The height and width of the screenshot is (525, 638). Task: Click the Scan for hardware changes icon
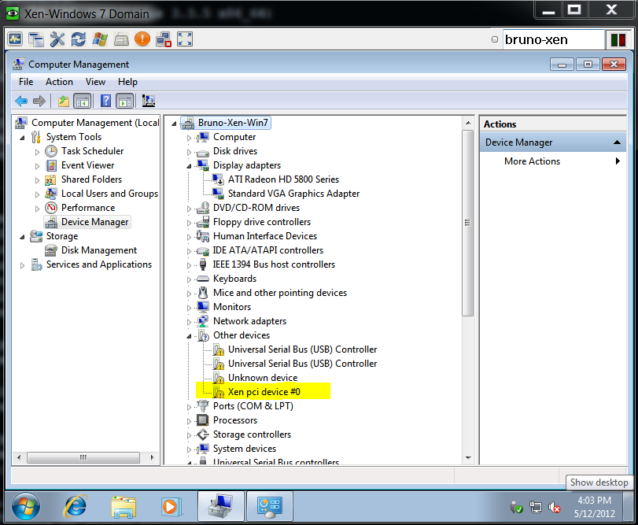pyautogui.click(x=148, y=101)
